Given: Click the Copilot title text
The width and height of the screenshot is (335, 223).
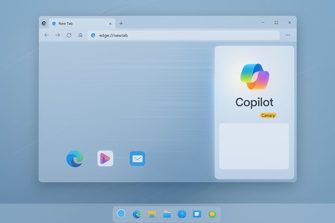Looking at the screenshot, I should click(x=254, y=102).
